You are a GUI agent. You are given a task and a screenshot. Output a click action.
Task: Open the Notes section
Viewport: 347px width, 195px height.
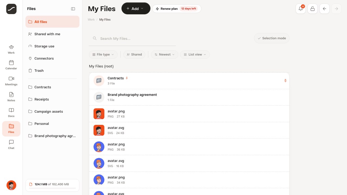(x=11, y=97)
